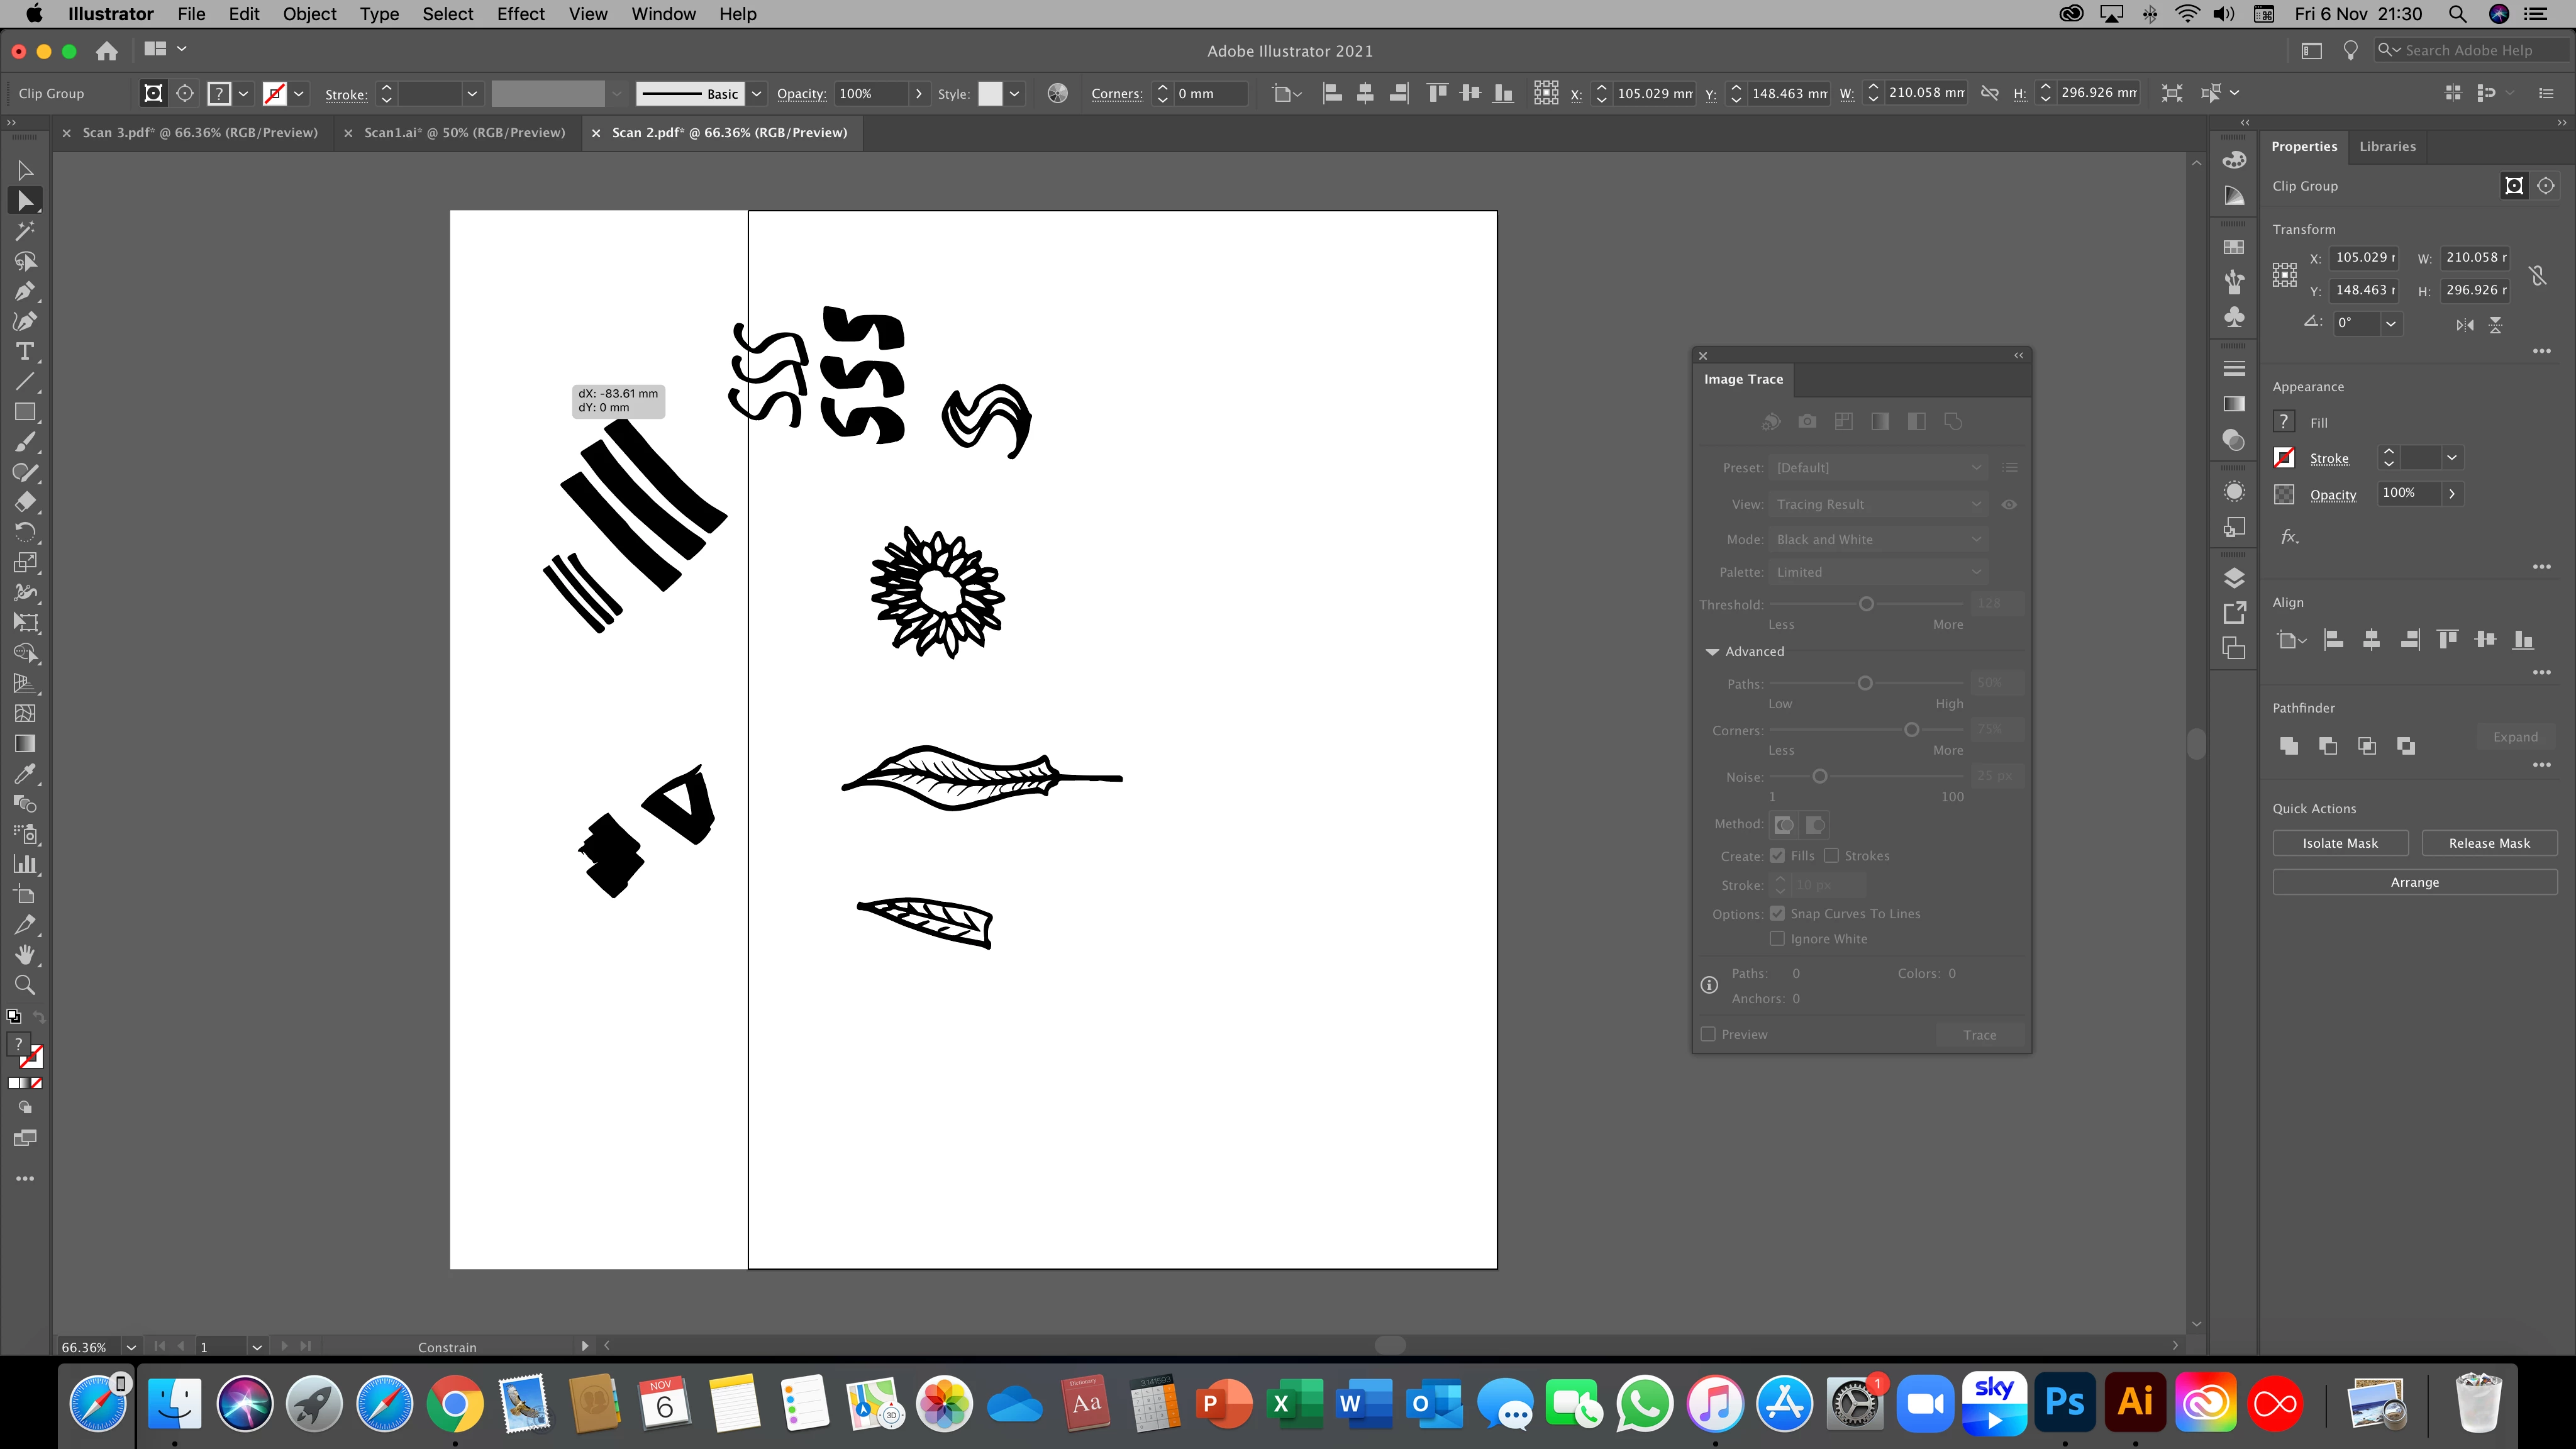The image size is (2576, 1449).
Task: Select the Pen tool
Action: (25, 291)
